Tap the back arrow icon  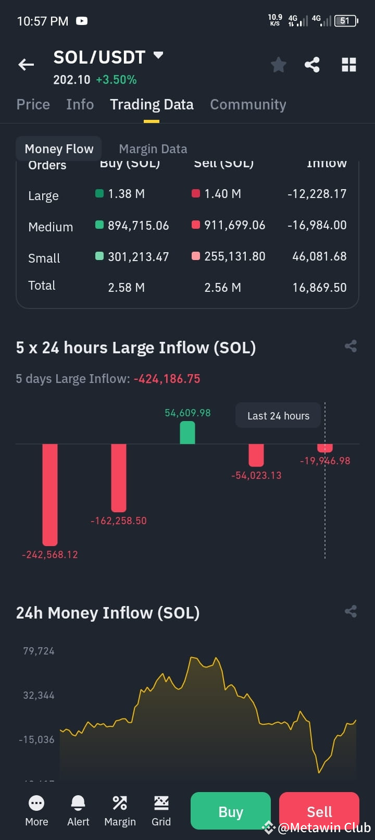(x=26, y=65)
